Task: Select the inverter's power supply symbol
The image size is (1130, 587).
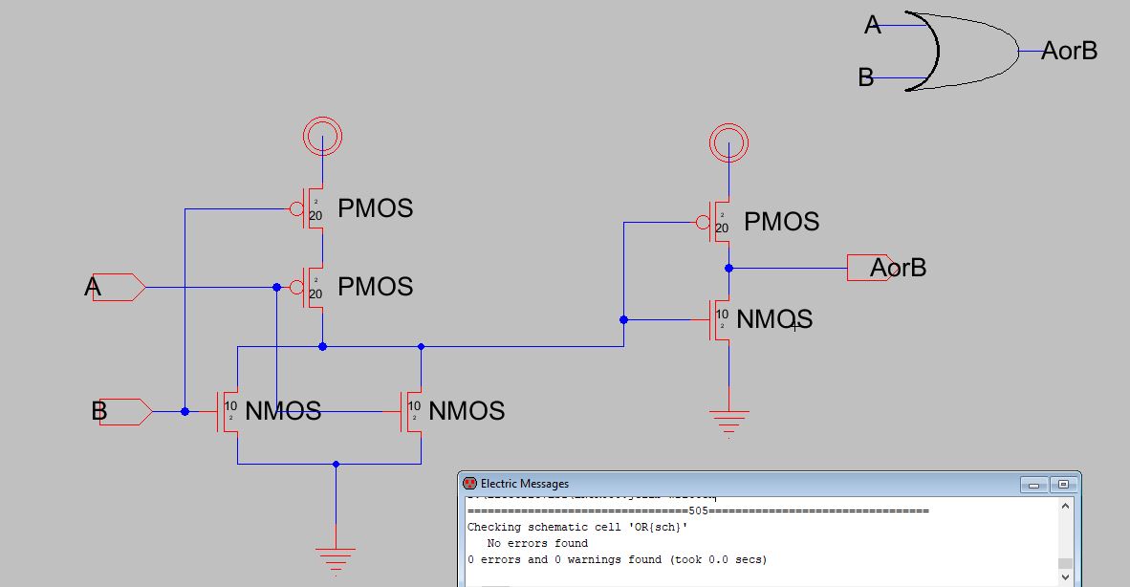Action: (x=728, y=143)
